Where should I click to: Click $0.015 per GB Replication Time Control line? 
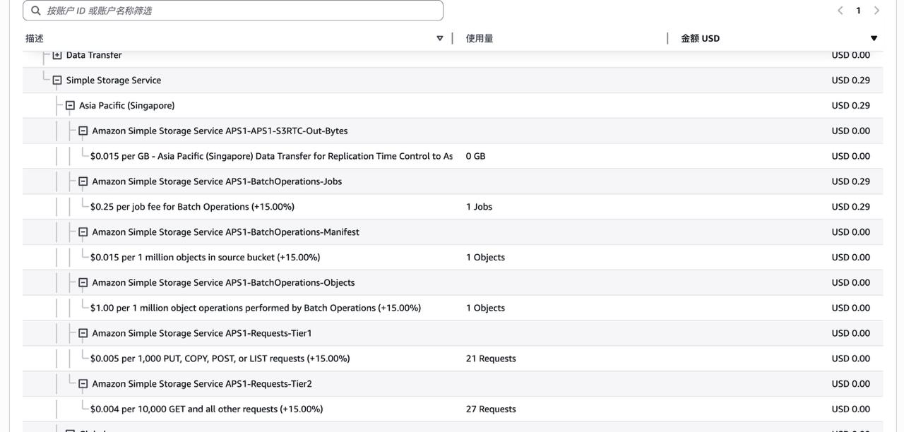click(x=271, y=156)
